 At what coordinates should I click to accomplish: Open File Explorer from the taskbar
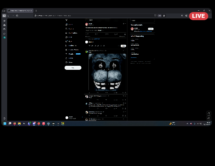(x=19, y=123)
